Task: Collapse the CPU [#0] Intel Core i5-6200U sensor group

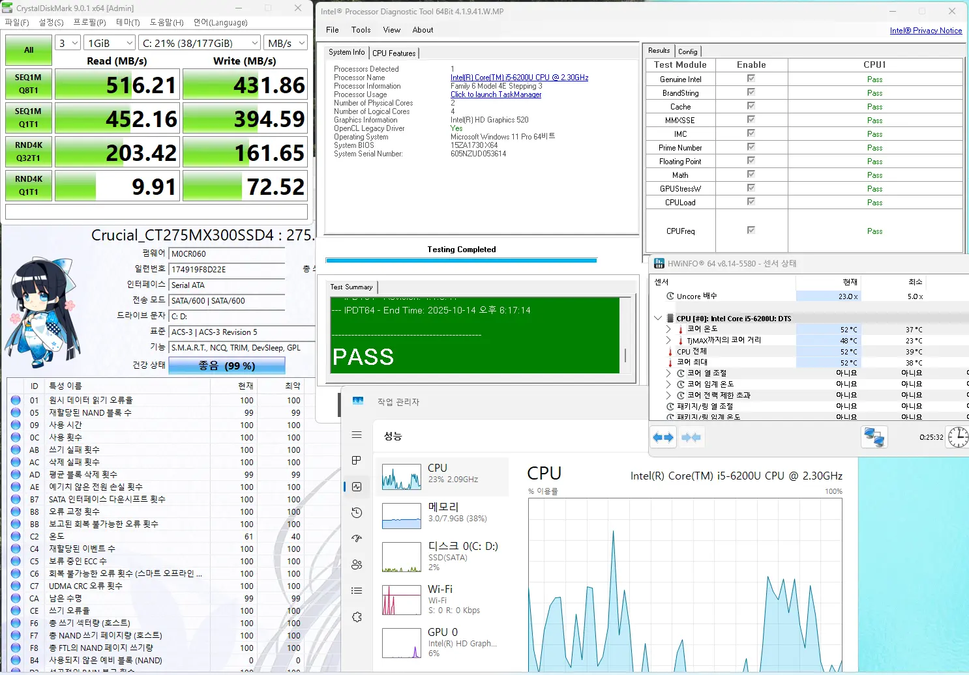Action: tap(658, 319)
